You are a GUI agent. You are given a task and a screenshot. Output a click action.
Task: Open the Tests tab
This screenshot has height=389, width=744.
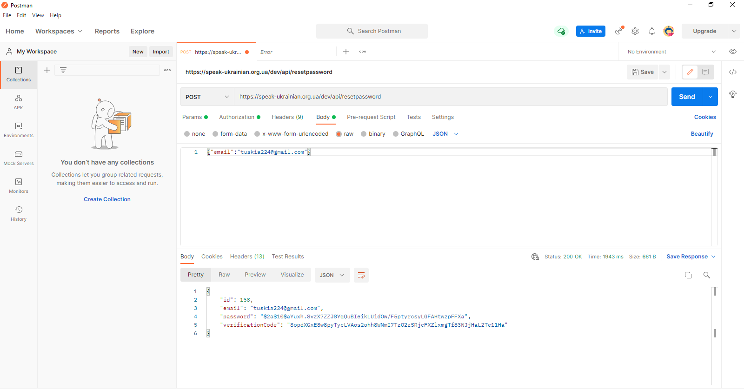pyautogui.click(x=414, y=117)
